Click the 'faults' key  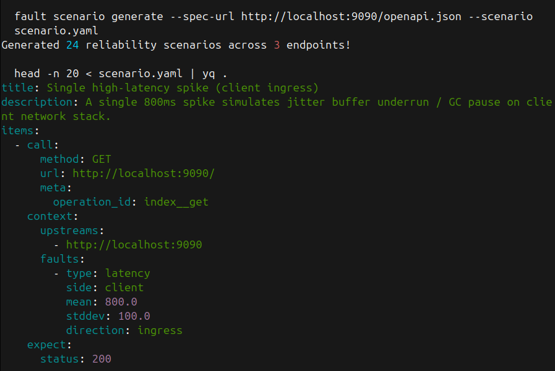(59, 259)
